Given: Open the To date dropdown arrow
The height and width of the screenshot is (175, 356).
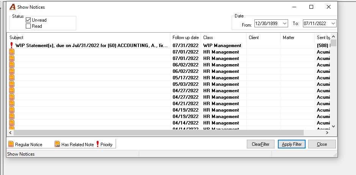Looking at the screenshot, I should (333, 24).
